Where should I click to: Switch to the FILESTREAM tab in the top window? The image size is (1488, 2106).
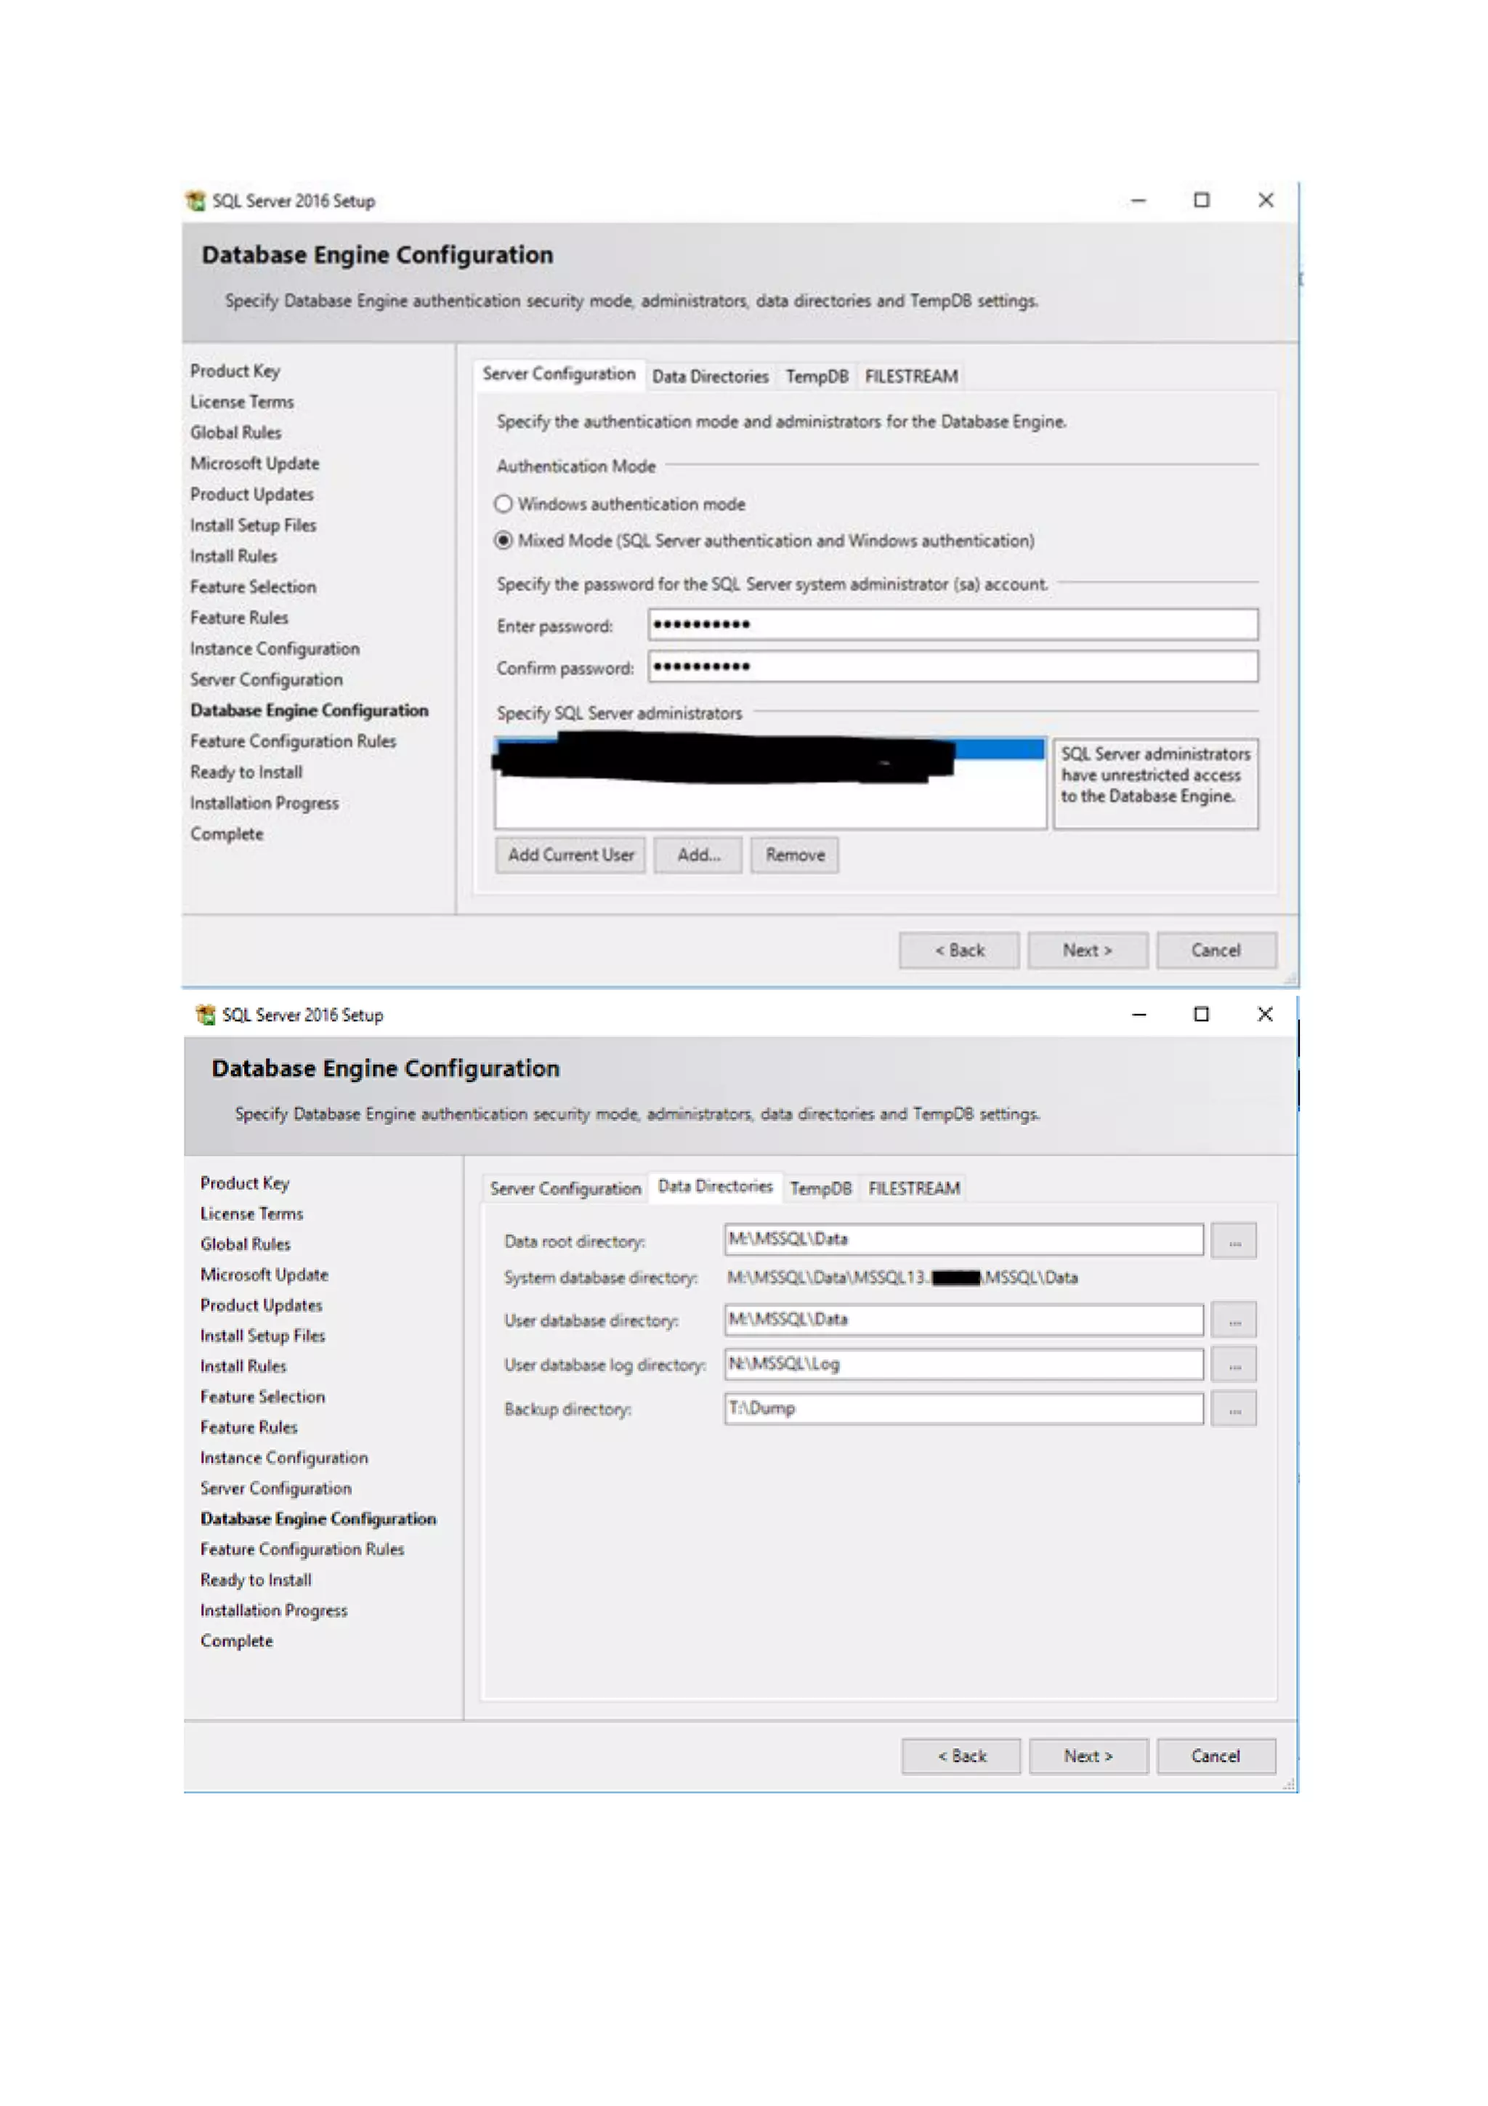(911, 376)
